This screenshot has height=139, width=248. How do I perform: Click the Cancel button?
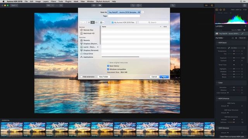coord(154,77)
